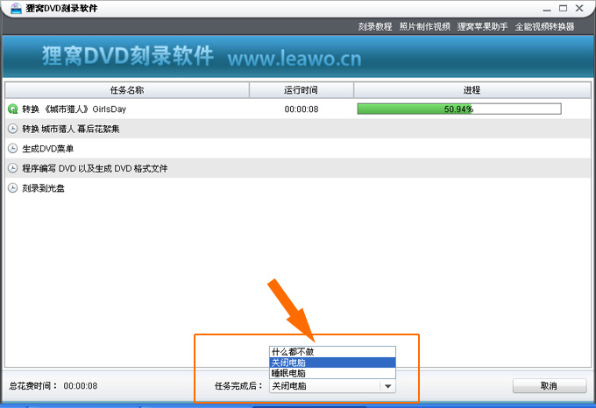596x408 pixels.
Task: Click the app logo icon in title bar
Action: (x=16, y=8)
